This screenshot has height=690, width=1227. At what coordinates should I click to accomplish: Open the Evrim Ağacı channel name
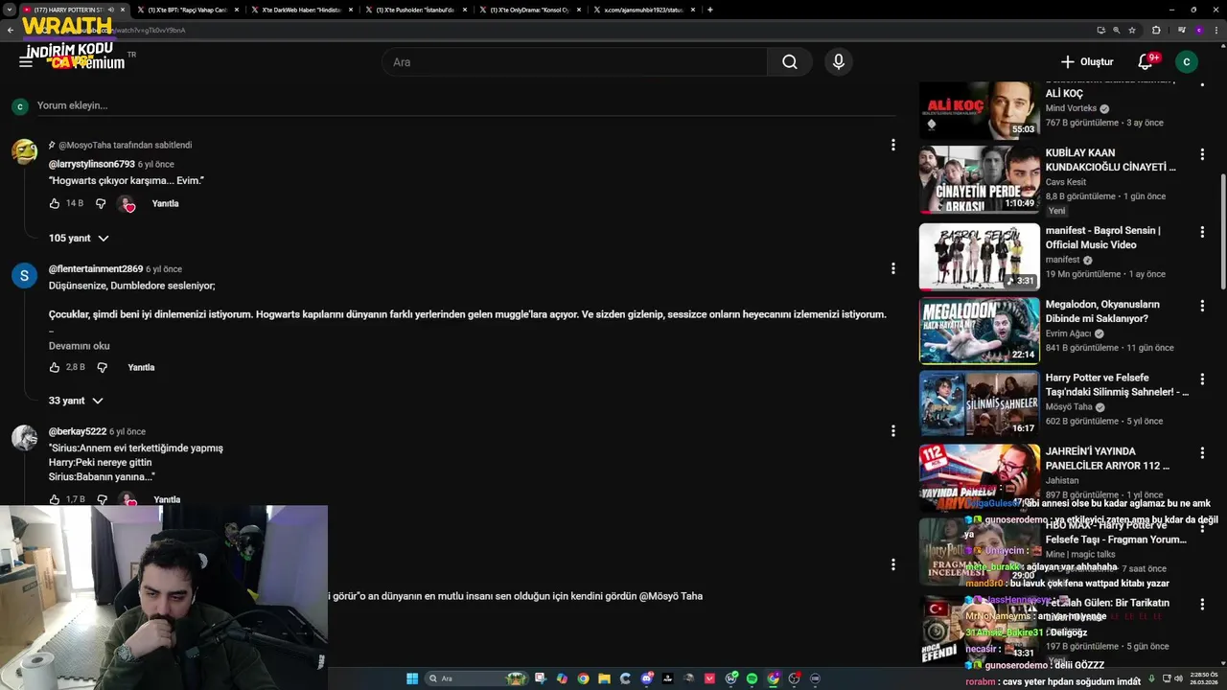tap(1070, 333)
